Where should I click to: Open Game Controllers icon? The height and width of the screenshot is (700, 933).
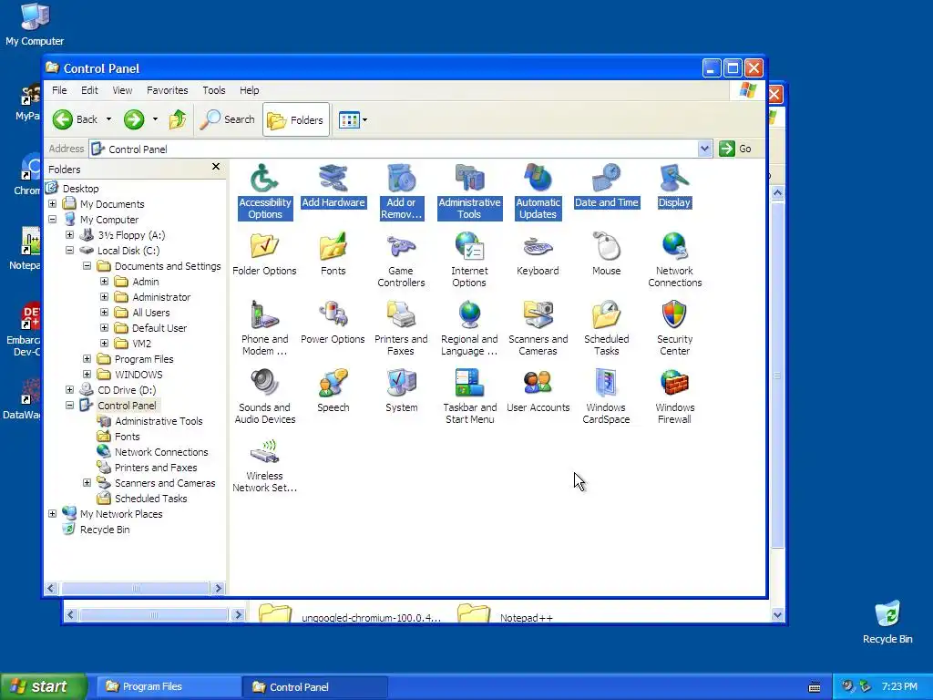[x=401, y=260]
